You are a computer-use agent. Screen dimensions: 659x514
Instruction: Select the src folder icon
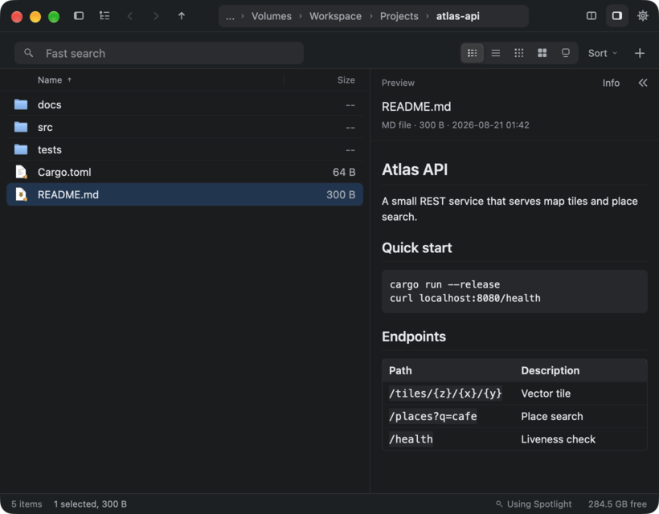pos(21,127)
